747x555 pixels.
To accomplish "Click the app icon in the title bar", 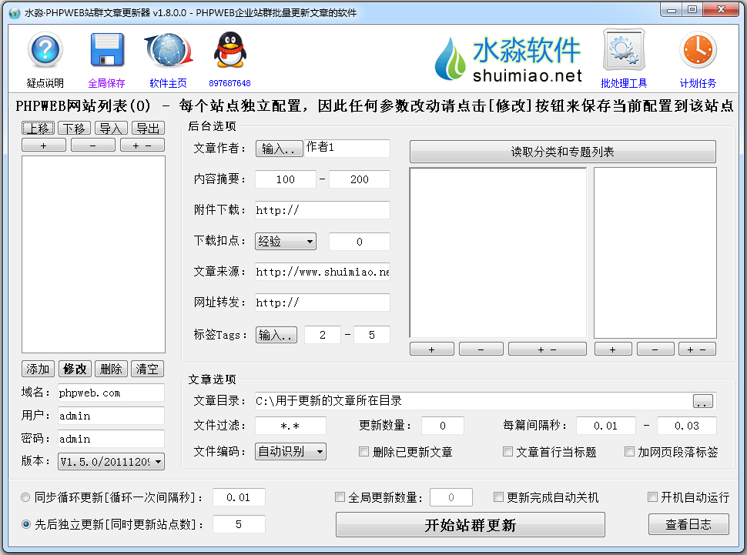I will [x=14, y=11].
